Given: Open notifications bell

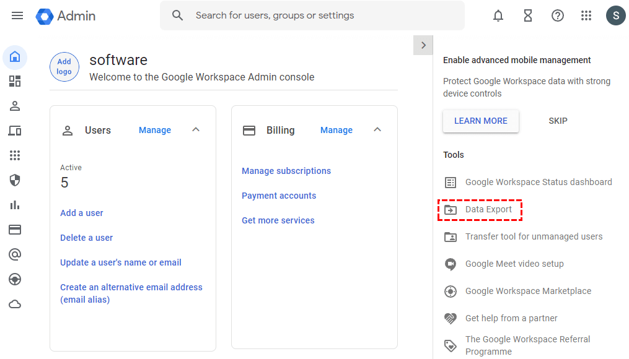Looking at the screenshot, I should [498, 15].
